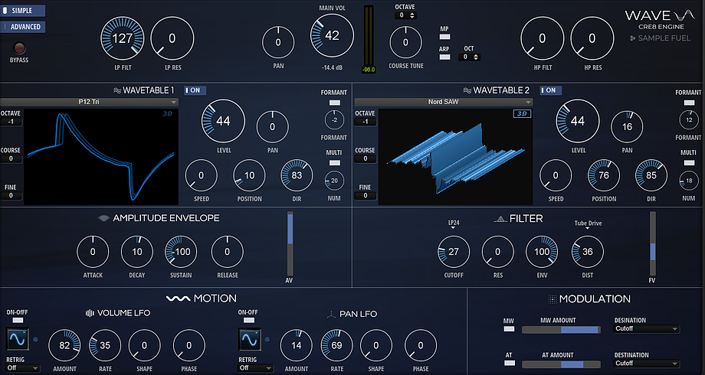Open the Tube Drive distortion dropdown
The image size is (705, 375).
click(x=588, y=224)
